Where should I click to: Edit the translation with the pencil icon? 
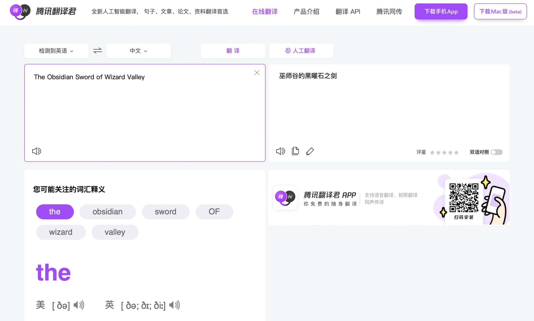(310, 151)
